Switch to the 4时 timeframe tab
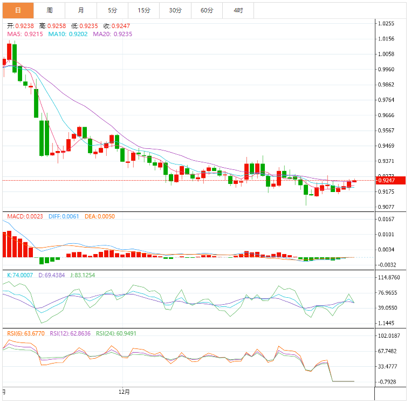 (x=238, y=10)
